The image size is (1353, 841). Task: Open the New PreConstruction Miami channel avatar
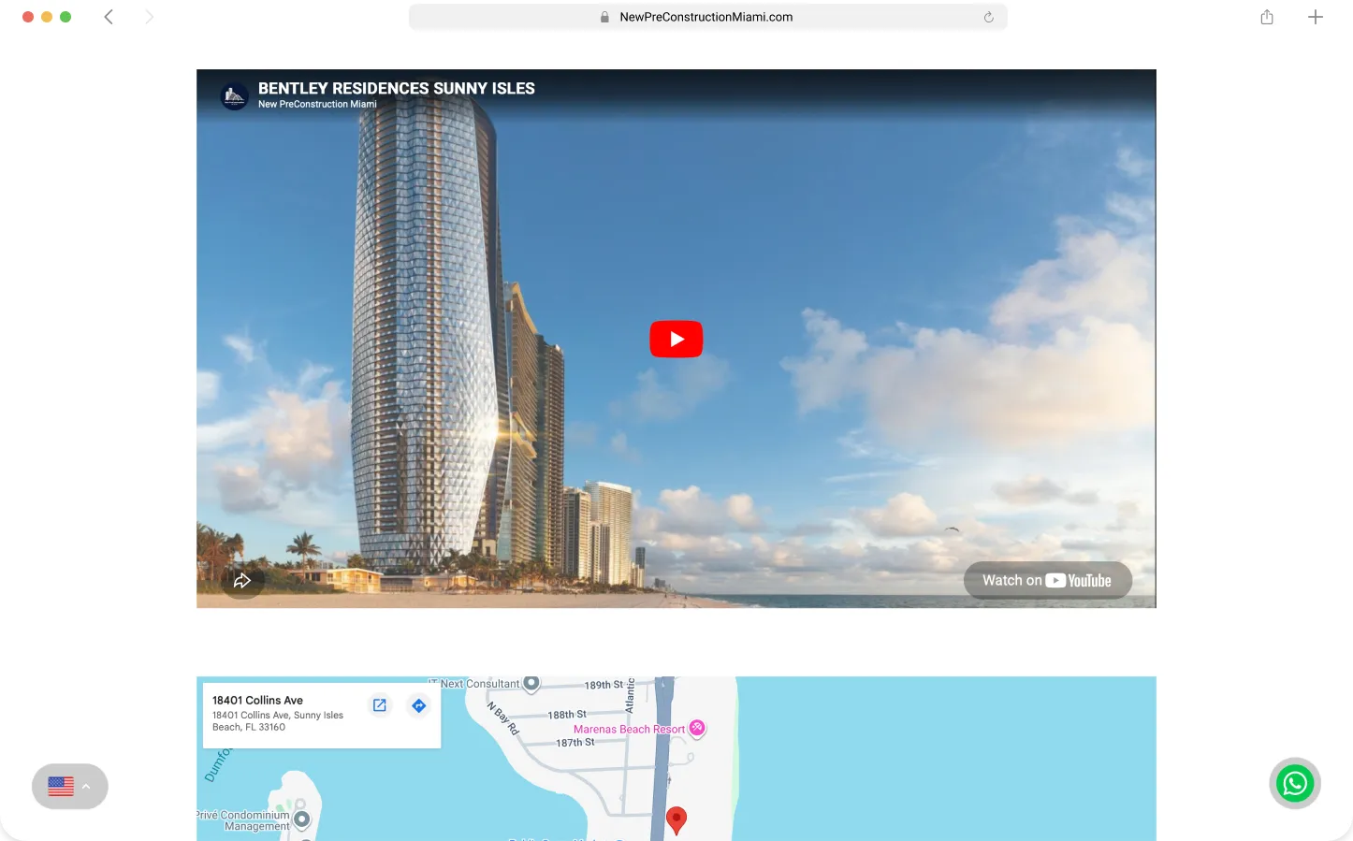tap(234, 95)
